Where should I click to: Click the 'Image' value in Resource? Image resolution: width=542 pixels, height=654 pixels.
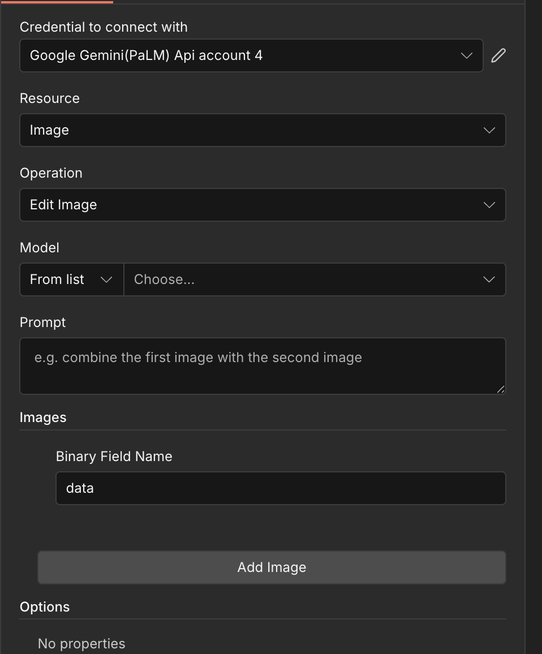[49, 130]
